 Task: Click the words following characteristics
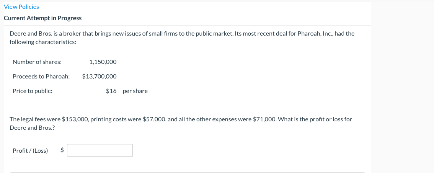43,42
